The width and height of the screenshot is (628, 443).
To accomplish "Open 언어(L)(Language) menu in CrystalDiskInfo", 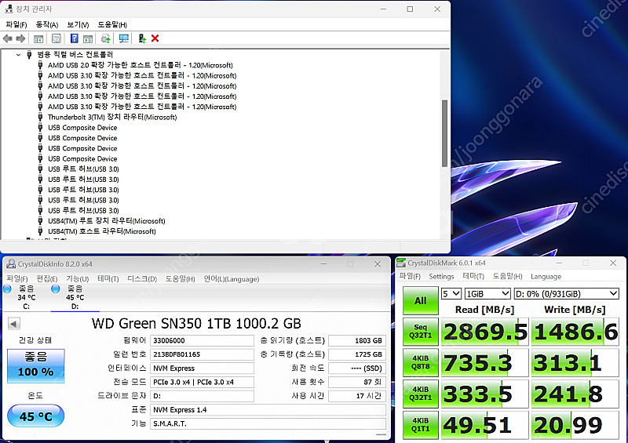I will pyautogui.click(x=231, y=278).
